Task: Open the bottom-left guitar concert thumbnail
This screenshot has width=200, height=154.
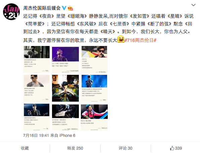Action: click(x=37, y=117)
